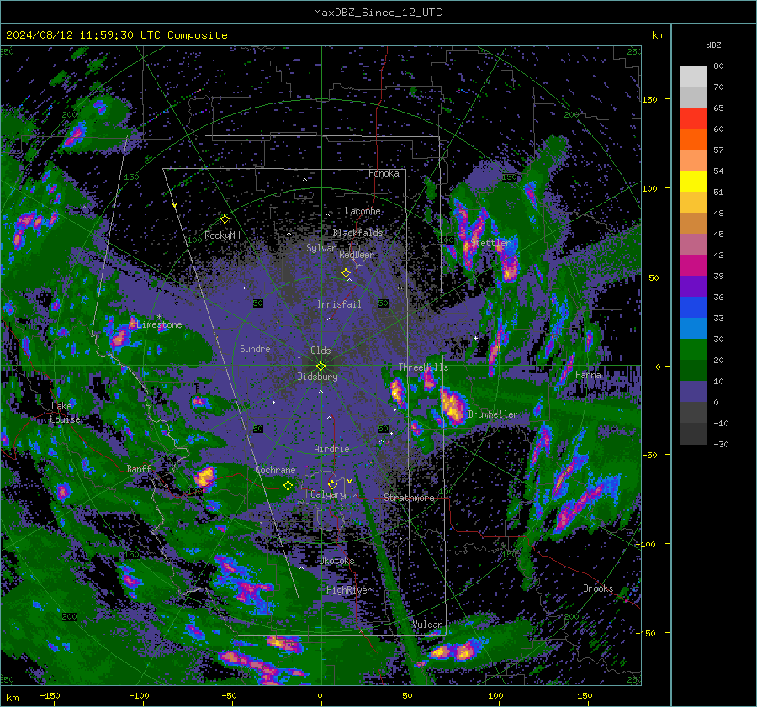Click the Innisfail city label
This screenshot has width=757, height=707.
point(339,304)
